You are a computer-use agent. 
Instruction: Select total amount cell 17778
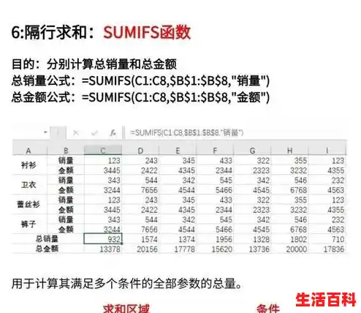pyautogui.click(x=178, y=249)
